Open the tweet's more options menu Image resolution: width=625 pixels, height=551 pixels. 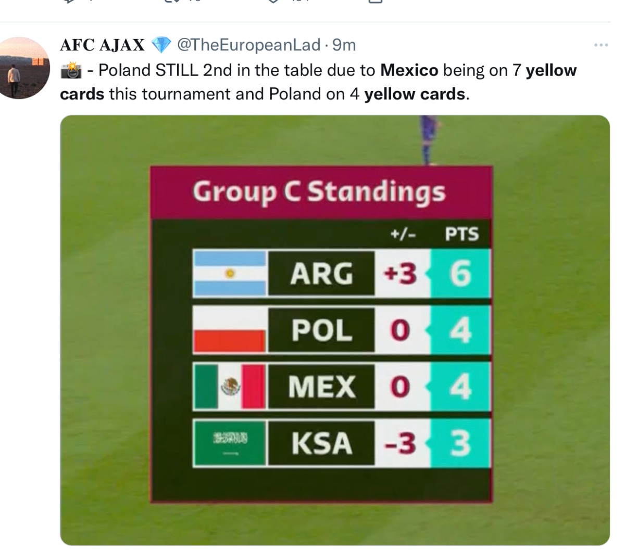601,46
